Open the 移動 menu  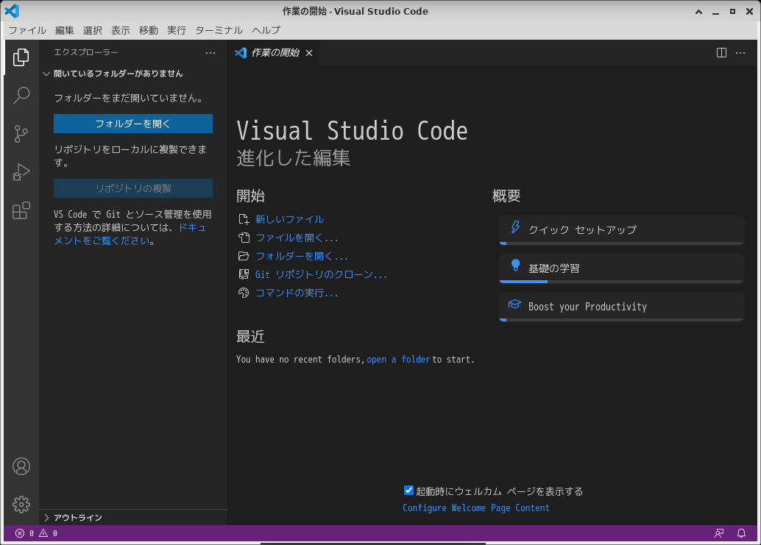click(149, 31)
